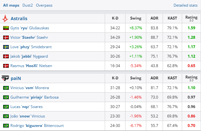This screenshot has height=131, width=201.
Task: Click the Swing column header for Astralis
Action: tap(136, 19)
